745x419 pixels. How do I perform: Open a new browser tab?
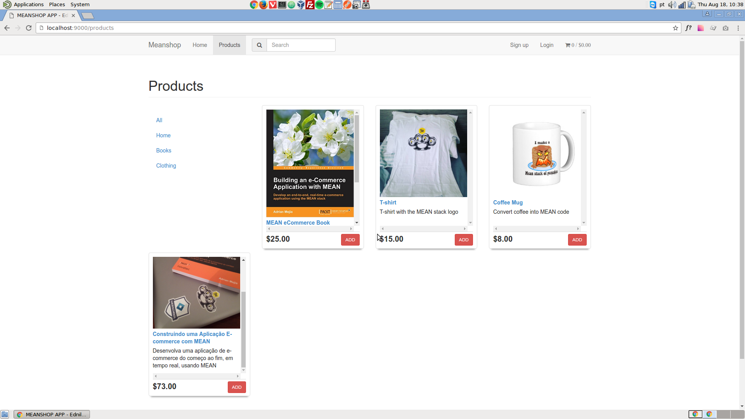(x=88, y=16)
